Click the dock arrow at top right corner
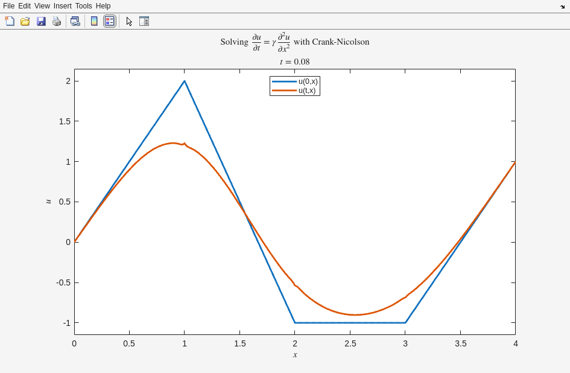 click(x=562, y=7)
